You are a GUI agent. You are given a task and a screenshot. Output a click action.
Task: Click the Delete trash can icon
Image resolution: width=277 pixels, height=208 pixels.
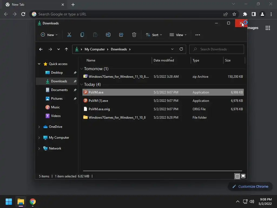click(134, 35)
